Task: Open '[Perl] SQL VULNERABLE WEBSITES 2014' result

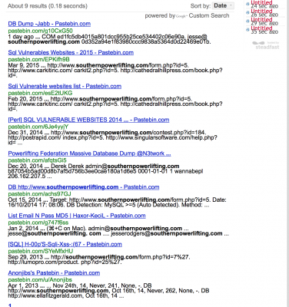Action: coord(88,120)
